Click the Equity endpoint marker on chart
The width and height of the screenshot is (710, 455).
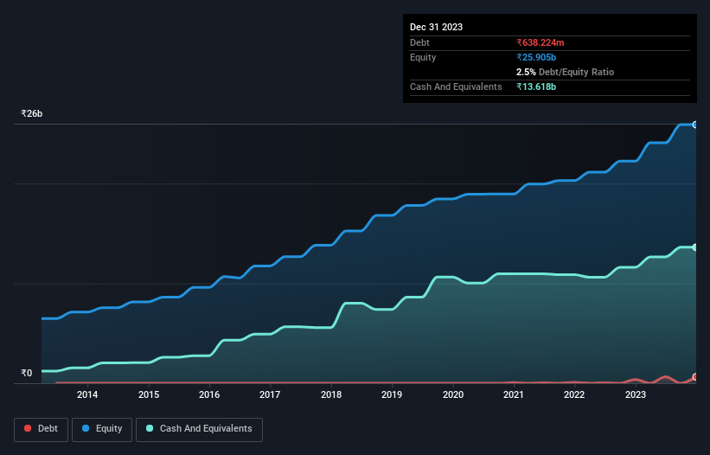tap(695, 125)
